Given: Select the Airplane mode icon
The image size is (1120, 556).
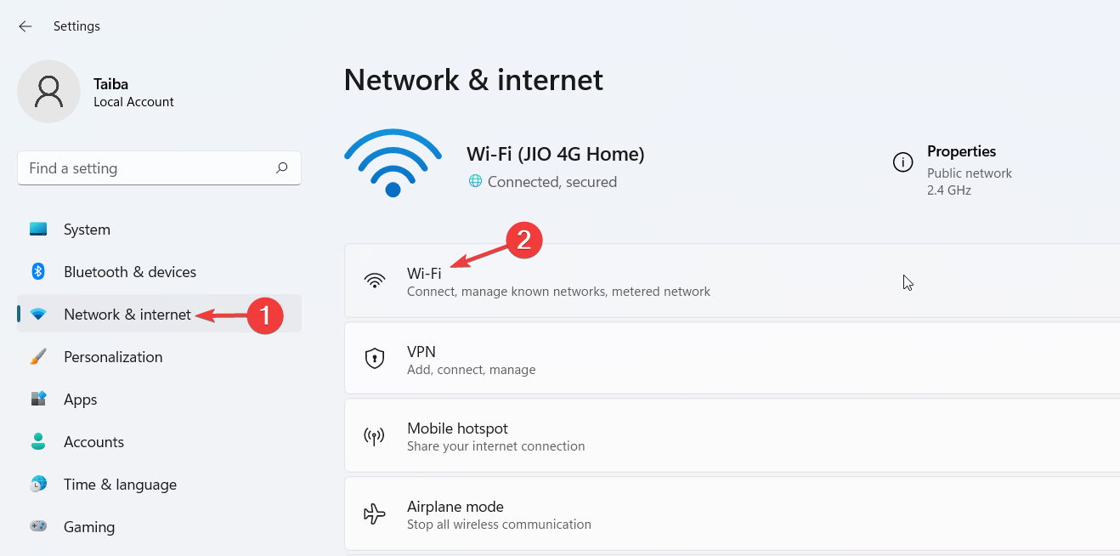Looking at the screenshot, I should 374,513.
